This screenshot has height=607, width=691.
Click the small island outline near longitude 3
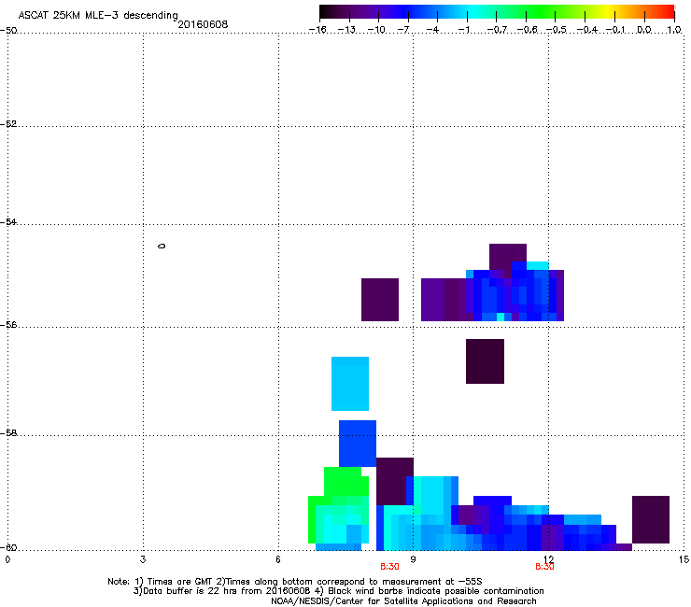pos(162,246)
